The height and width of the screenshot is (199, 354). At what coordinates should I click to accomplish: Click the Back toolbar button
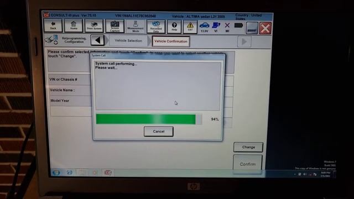(53, 26)
